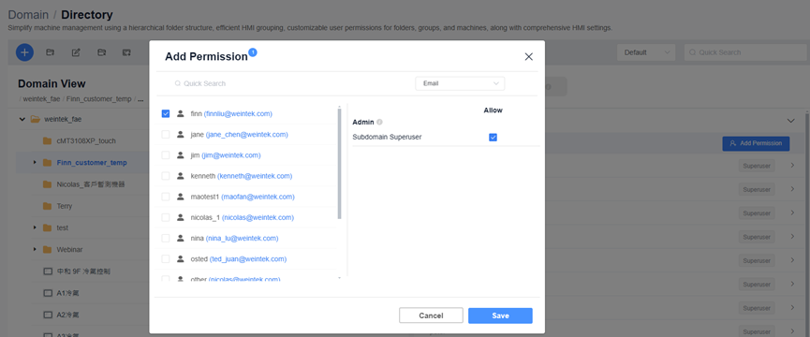The width and height of the screenshot is (810, 337).
Task: Expand the Webinar folder node
Action: coord(35,249)
